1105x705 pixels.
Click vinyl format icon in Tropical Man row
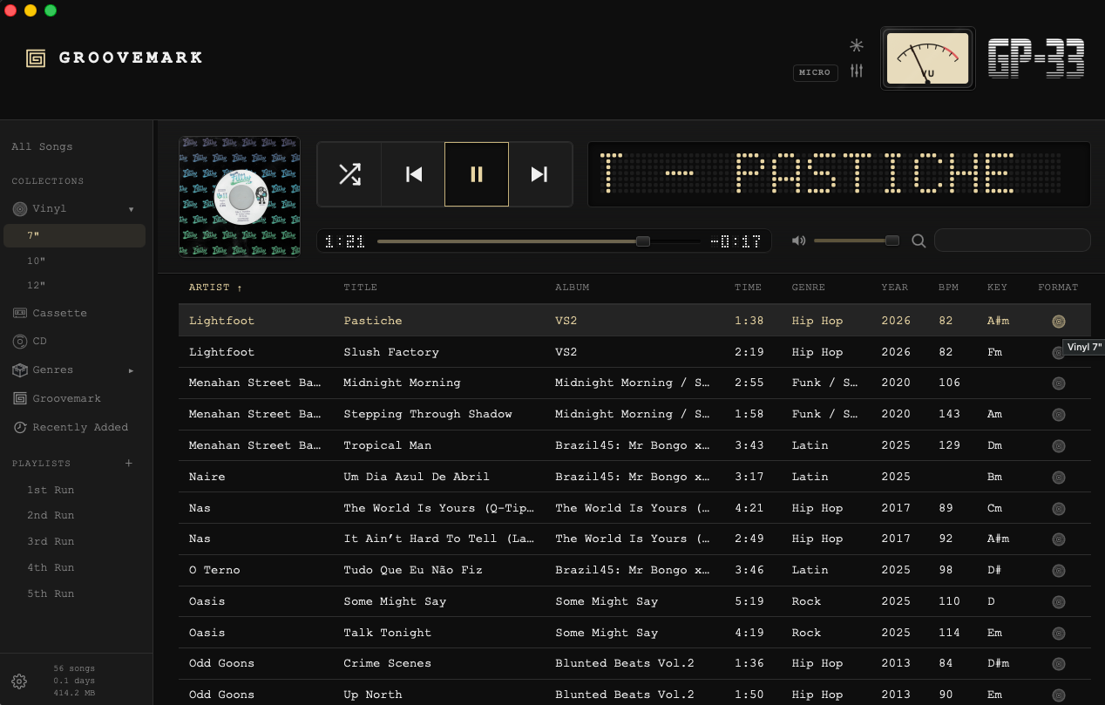tap(1059, 446)
